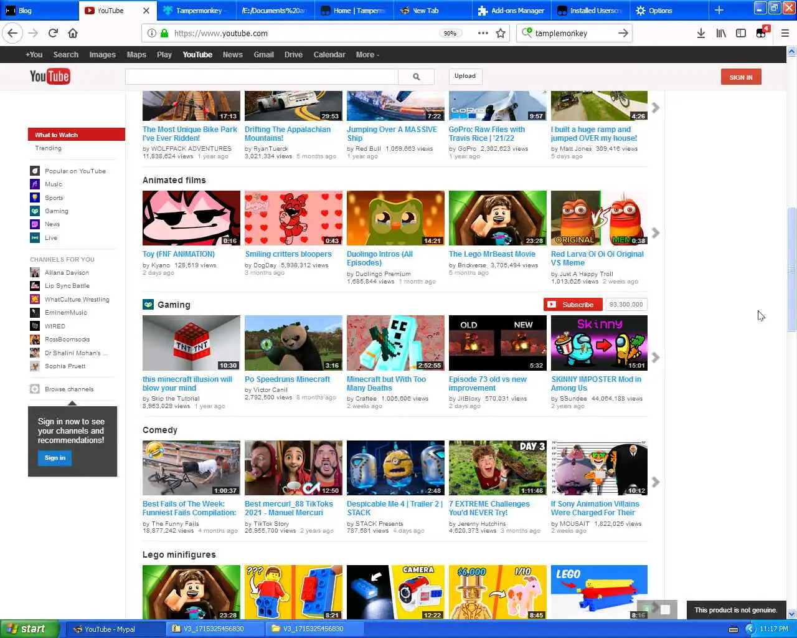Switch to the Tampermonkey tab
The image size is (797, 638).
196,11
